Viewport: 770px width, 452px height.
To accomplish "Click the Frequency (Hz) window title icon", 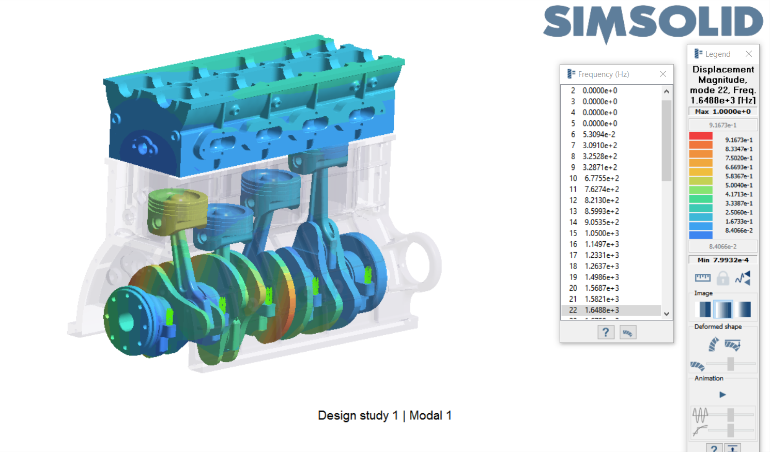I will click(x=571, y=74).
